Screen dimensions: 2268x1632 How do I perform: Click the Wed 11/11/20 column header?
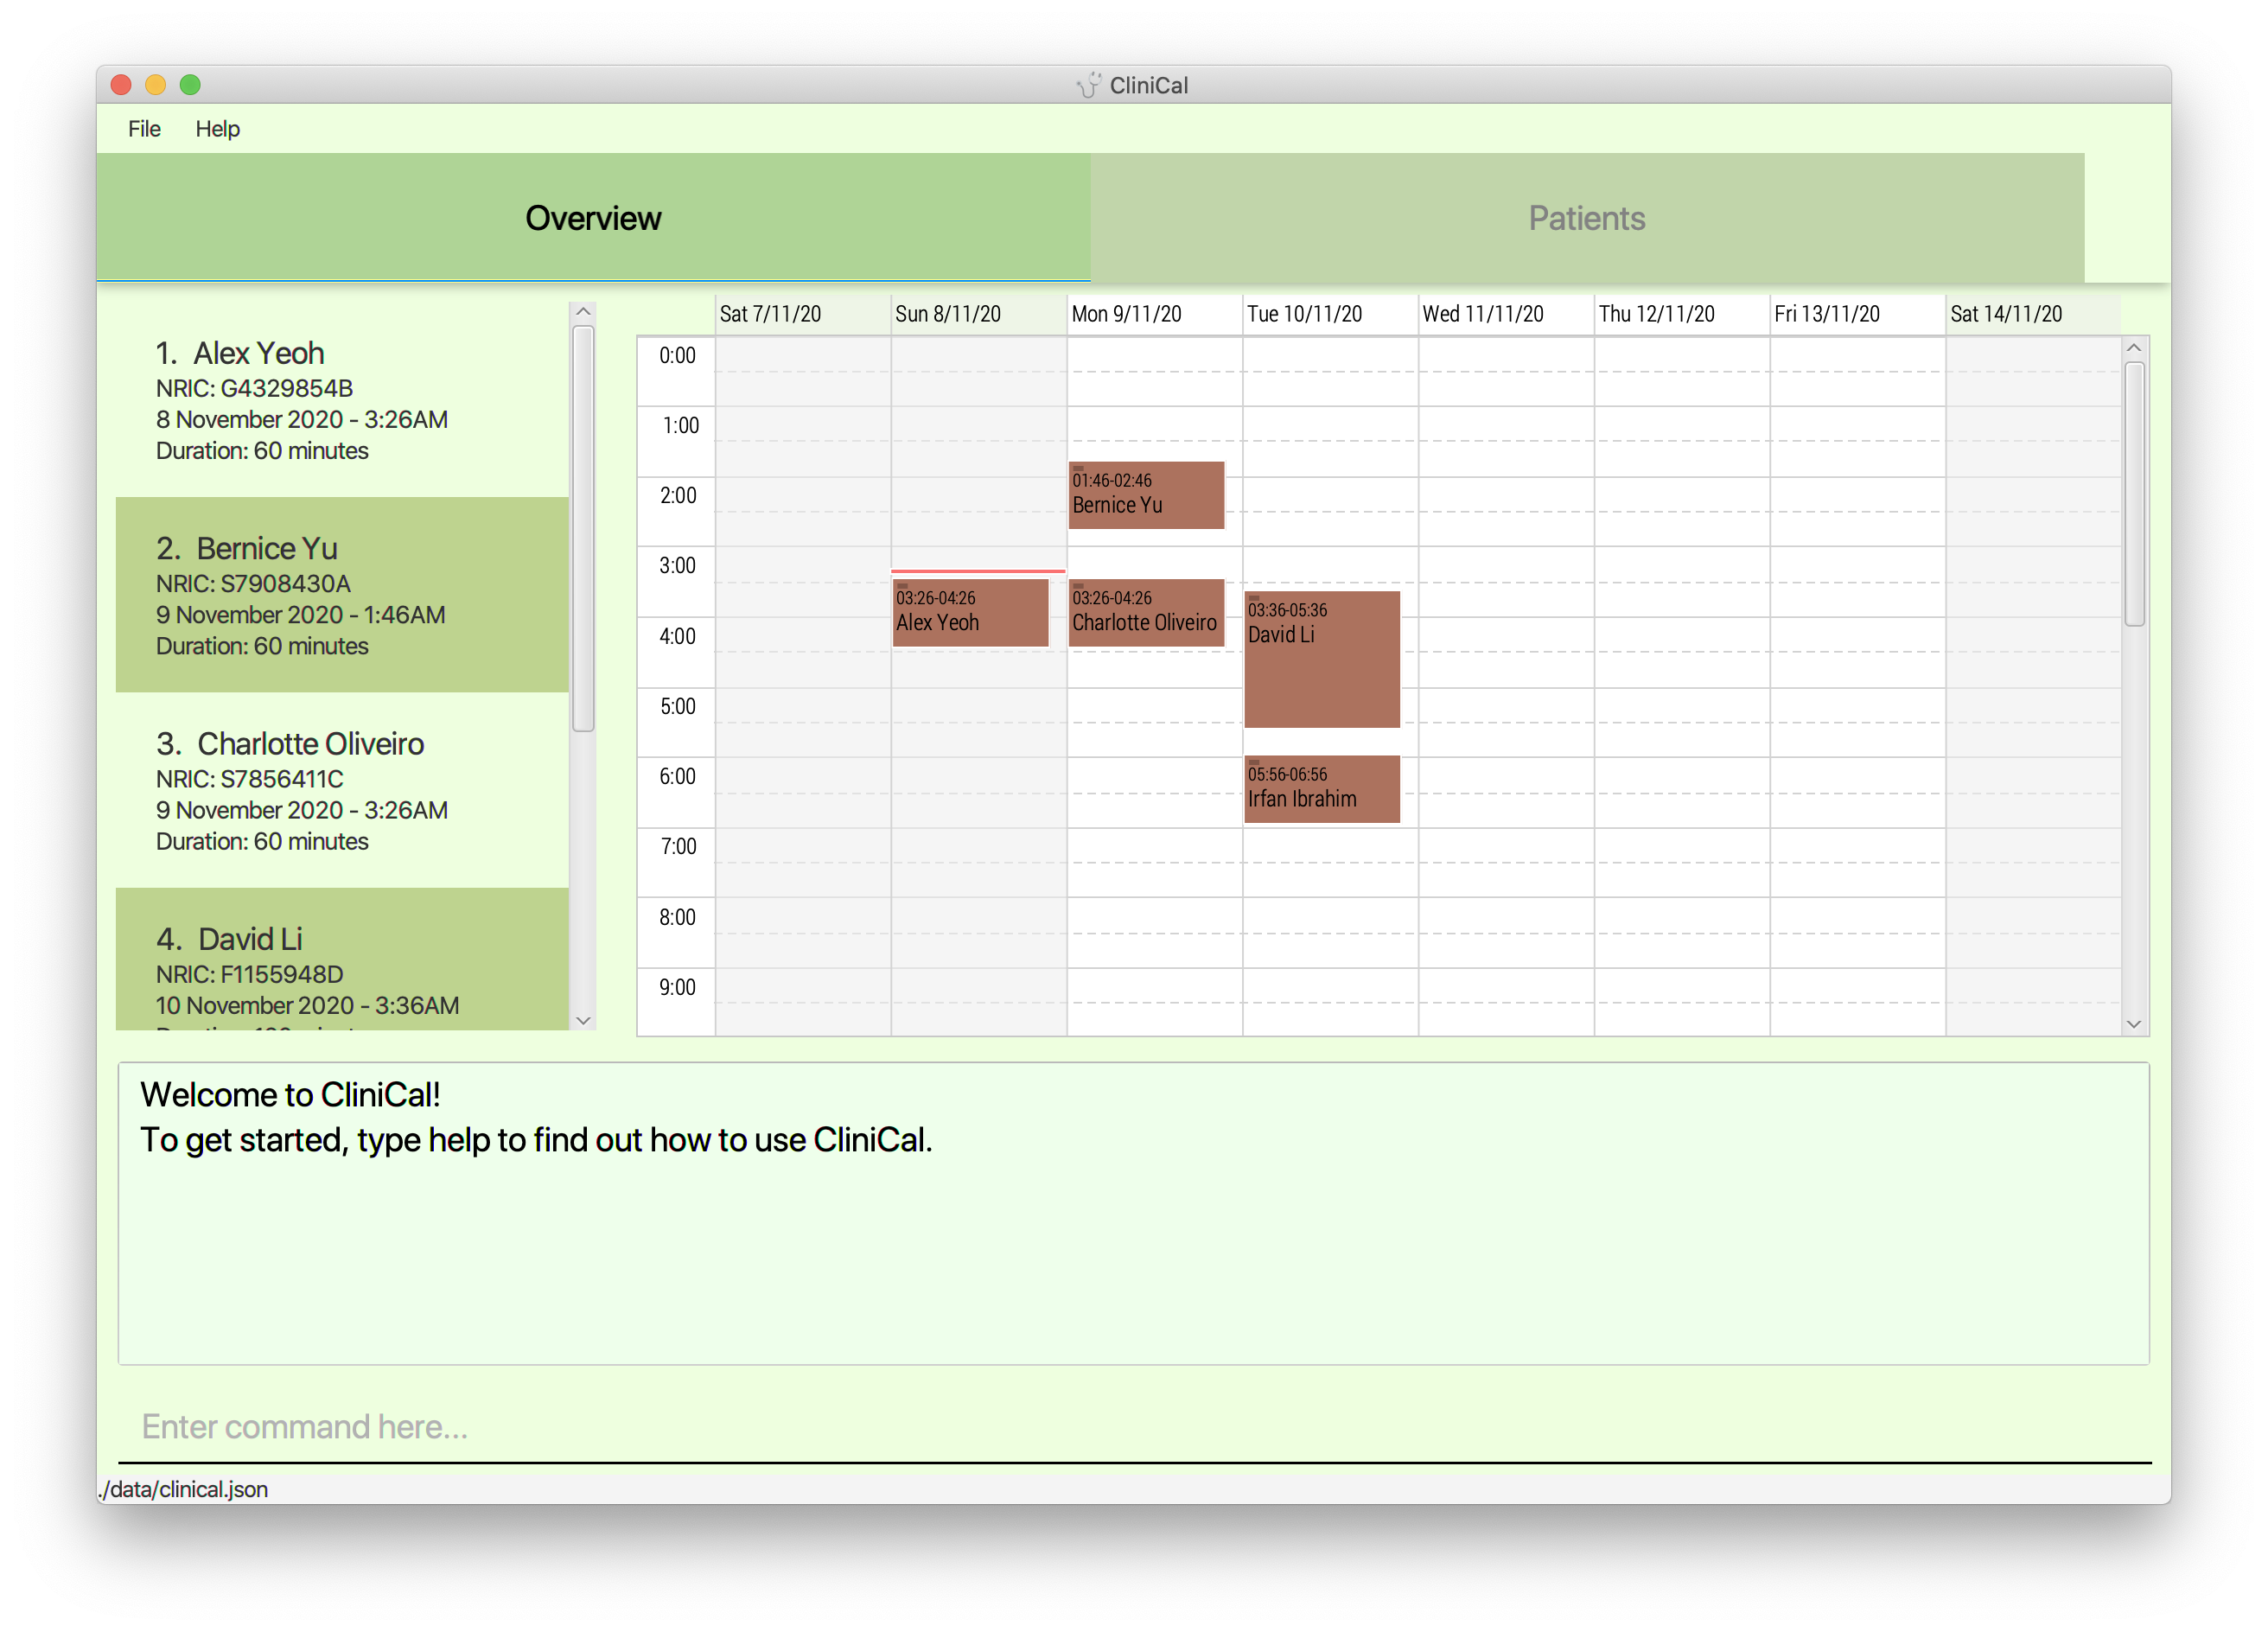click(1506, 314)
